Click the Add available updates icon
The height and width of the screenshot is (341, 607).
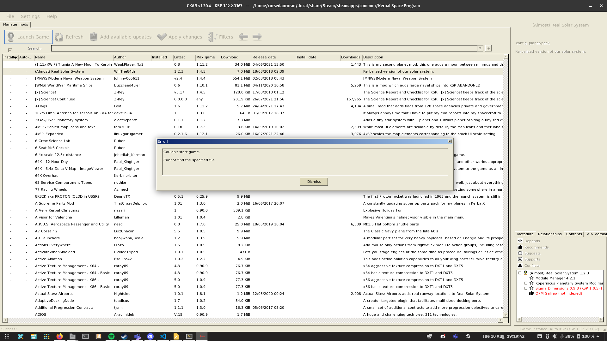click(94, 37)
